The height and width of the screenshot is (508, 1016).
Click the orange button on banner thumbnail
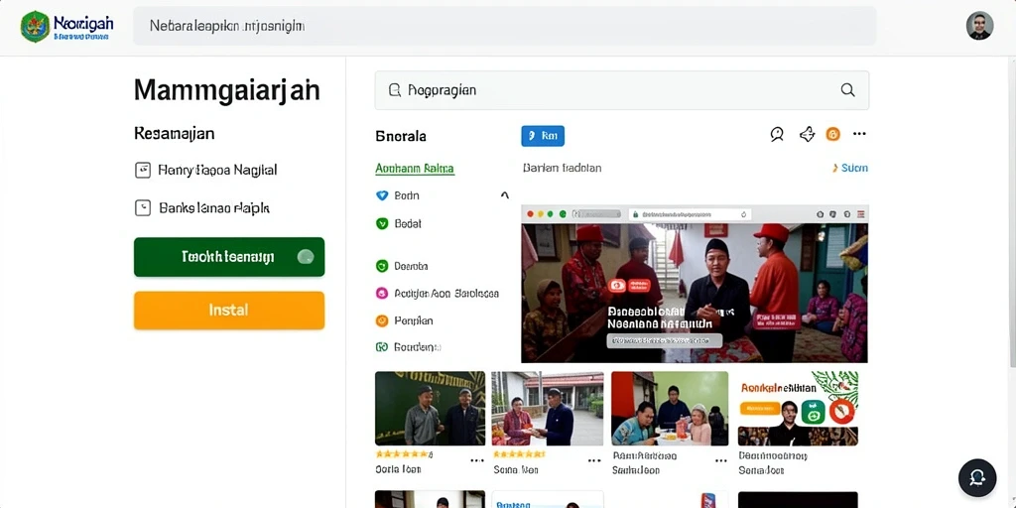point(759,409)
